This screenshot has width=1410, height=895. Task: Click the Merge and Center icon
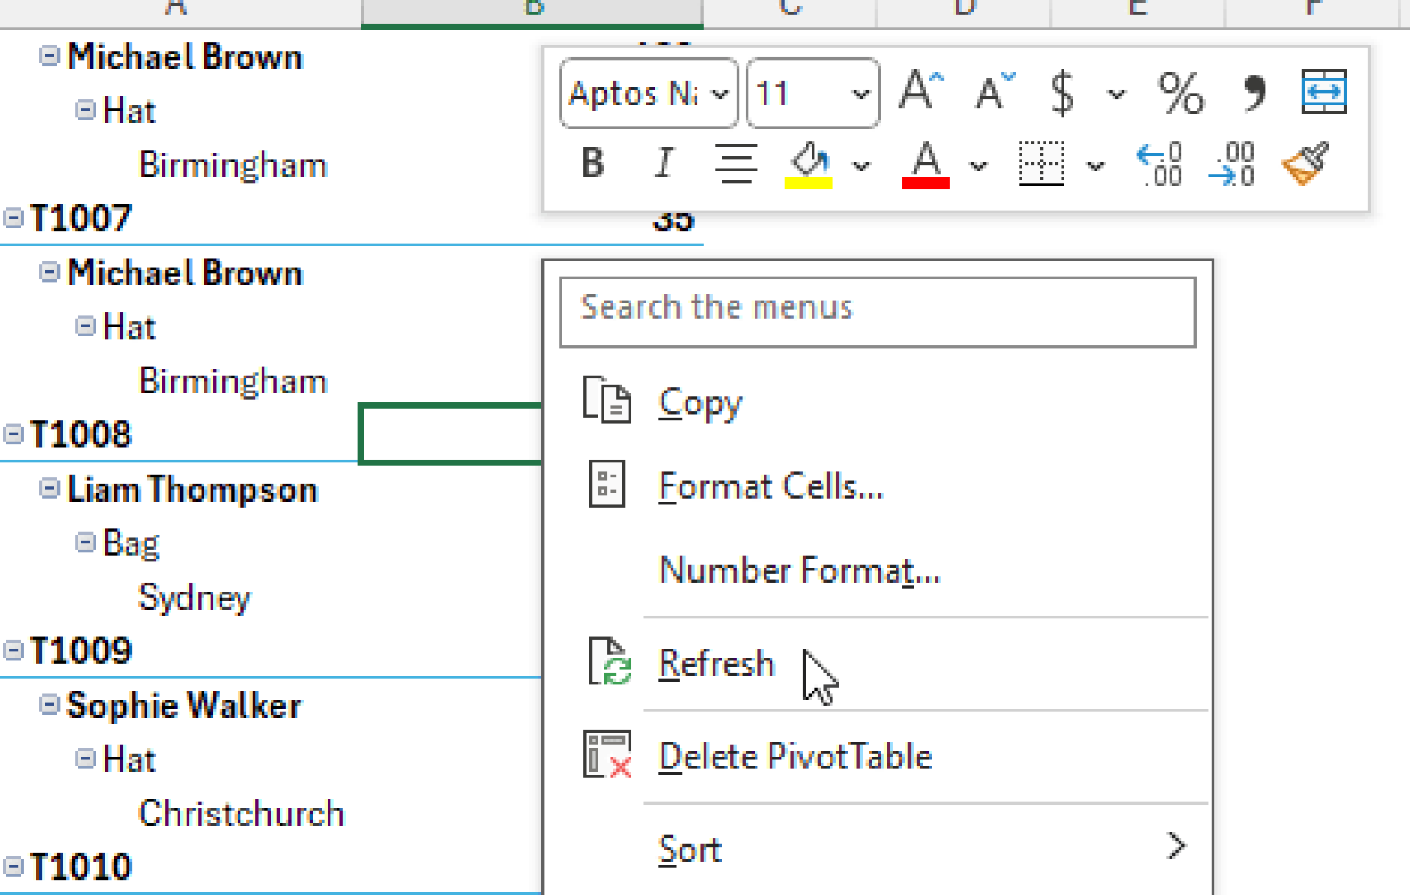(x=1323, y=91)
